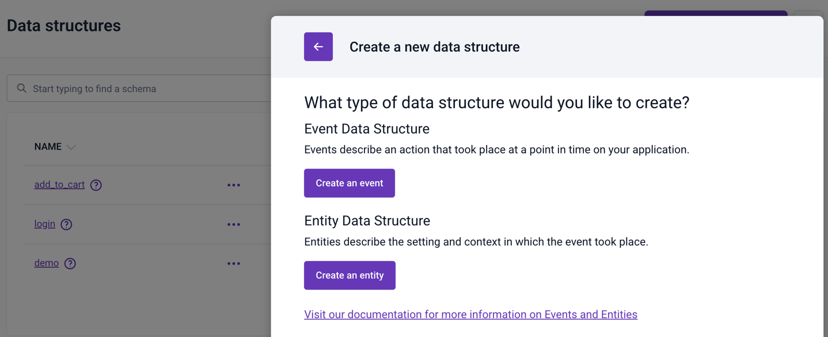Image resolution: width=828 pixels, height=337 pixels.
Task: Open help icon next to login
Action: tap(66, 224)
